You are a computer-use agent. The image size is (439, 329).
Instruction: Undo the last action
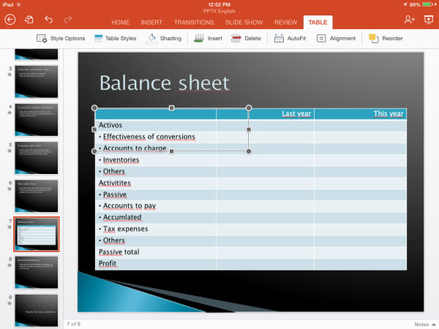[49, 20]
